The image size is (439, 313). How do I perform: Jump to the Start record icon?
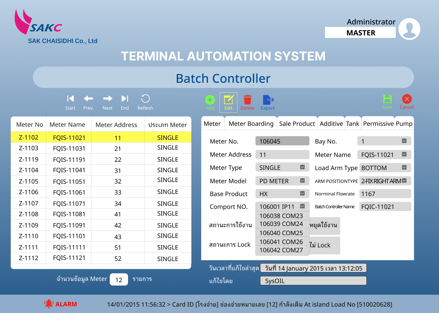[x=70, y=98]
